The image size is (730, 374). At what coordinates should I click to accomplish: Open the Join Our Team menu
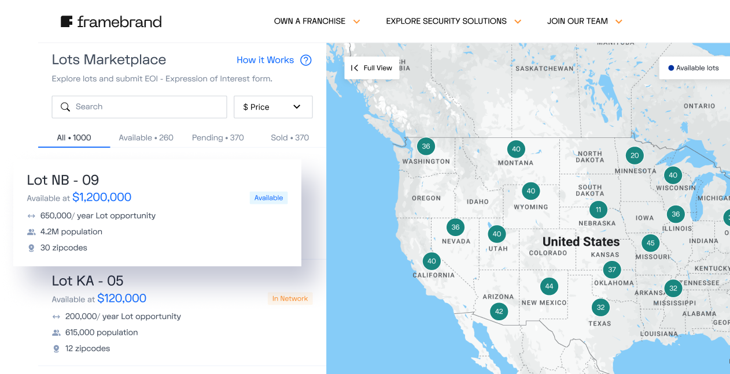[x=584, y=21]
